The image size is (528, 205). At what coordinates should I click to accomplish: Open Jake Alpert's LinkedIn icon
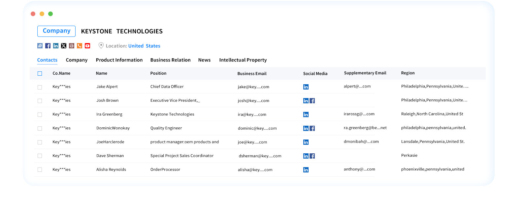[306, 87]
